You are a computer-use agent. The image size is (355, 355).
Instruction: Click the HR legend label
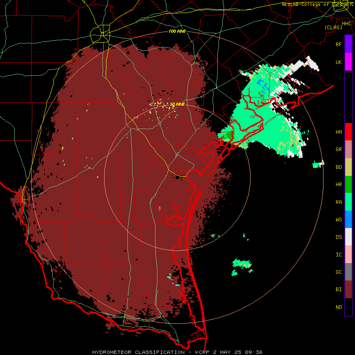[339, 185]
